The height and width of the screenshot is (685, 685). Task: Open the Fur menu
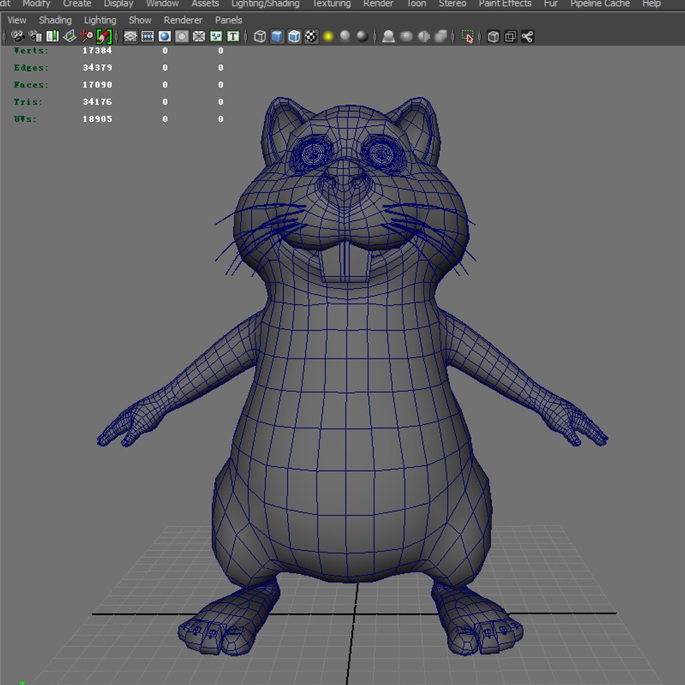(x=551, y=4)
